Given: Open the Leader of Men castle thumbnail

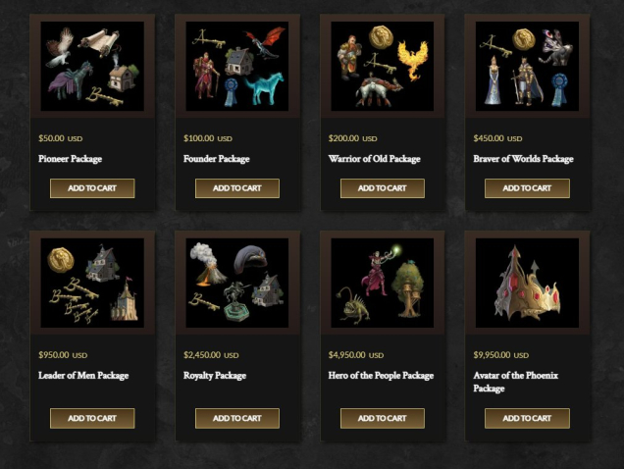Looking at the screenshot, I should [x=92, y=284].
